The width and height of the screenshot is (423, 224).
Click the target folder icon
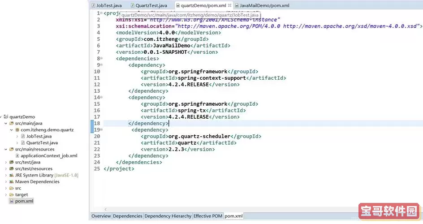click(12, 194)
